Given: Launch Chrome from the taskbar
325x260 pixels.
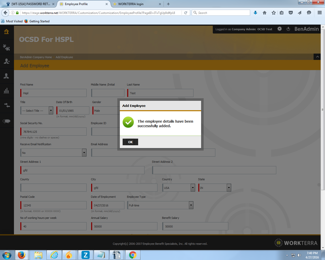Looking at the screenshot, I should point(132,255).
